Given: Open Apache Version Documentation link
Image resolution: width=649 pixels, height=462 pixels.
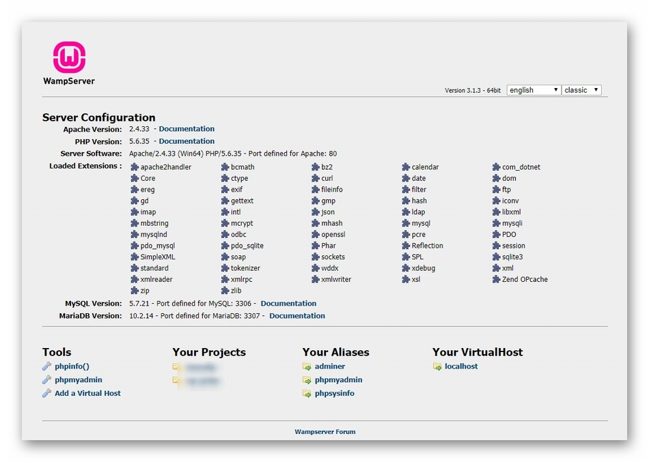Looking at the screenshot, I should point(187,129).
